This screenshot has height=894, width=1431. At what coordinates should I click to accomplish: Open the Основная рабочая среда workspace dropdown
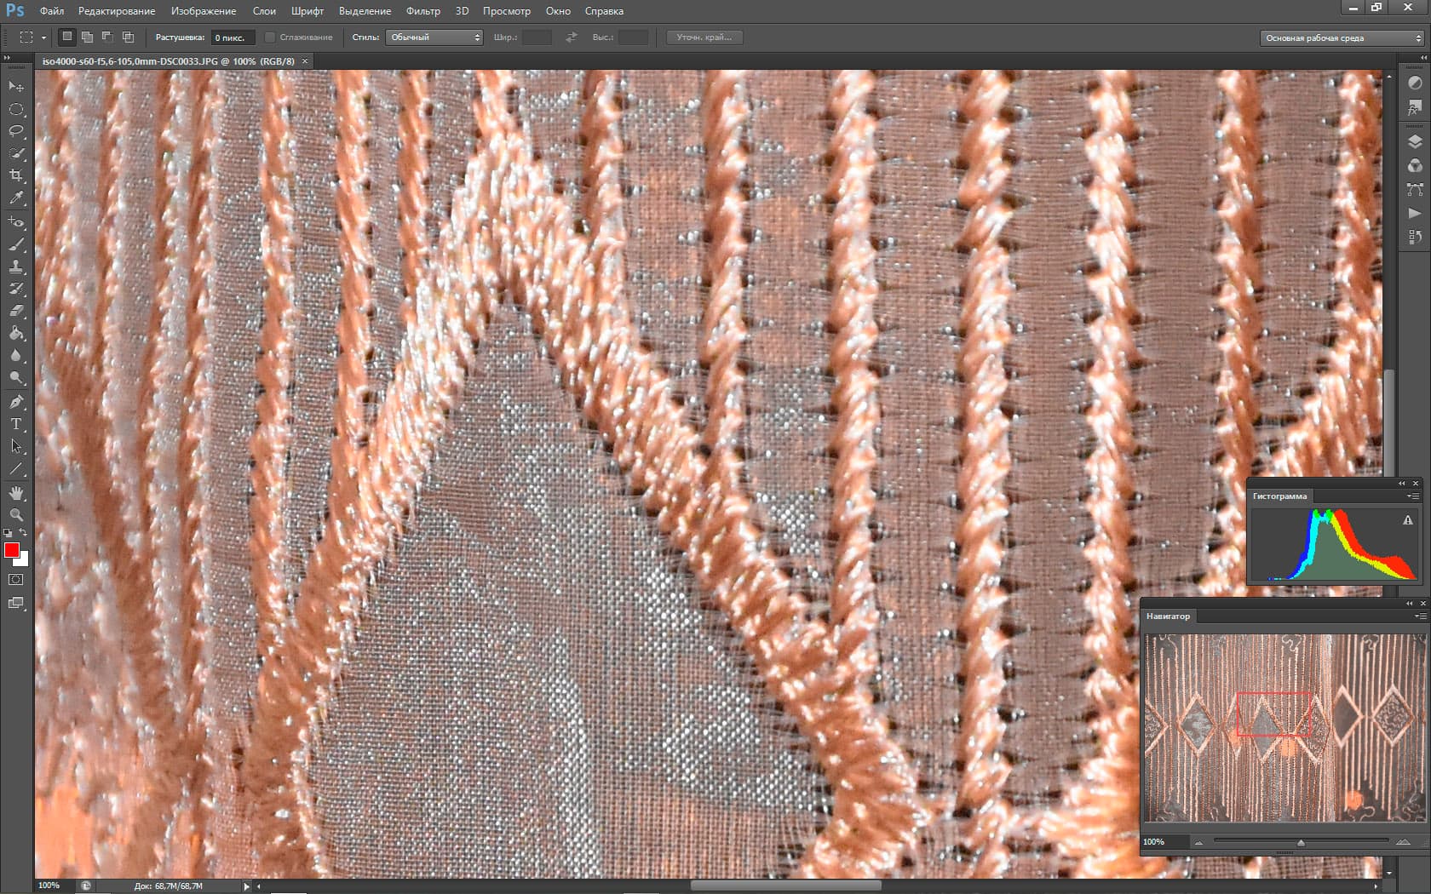pyautogui.click(x=1342, y=37)
